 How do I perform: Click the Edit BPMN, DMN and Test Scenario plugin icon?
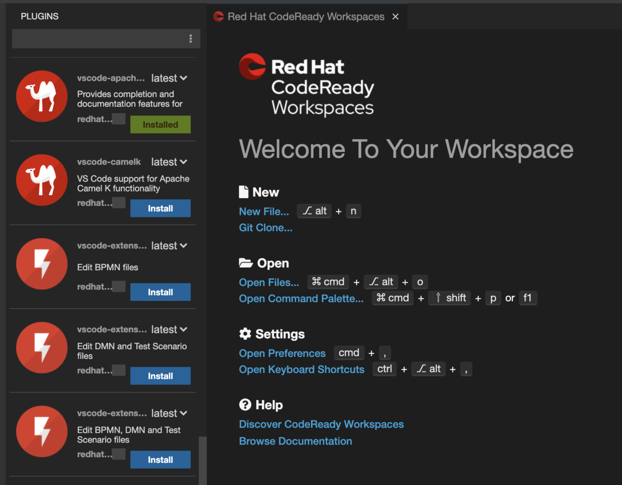tap(41, 432)
